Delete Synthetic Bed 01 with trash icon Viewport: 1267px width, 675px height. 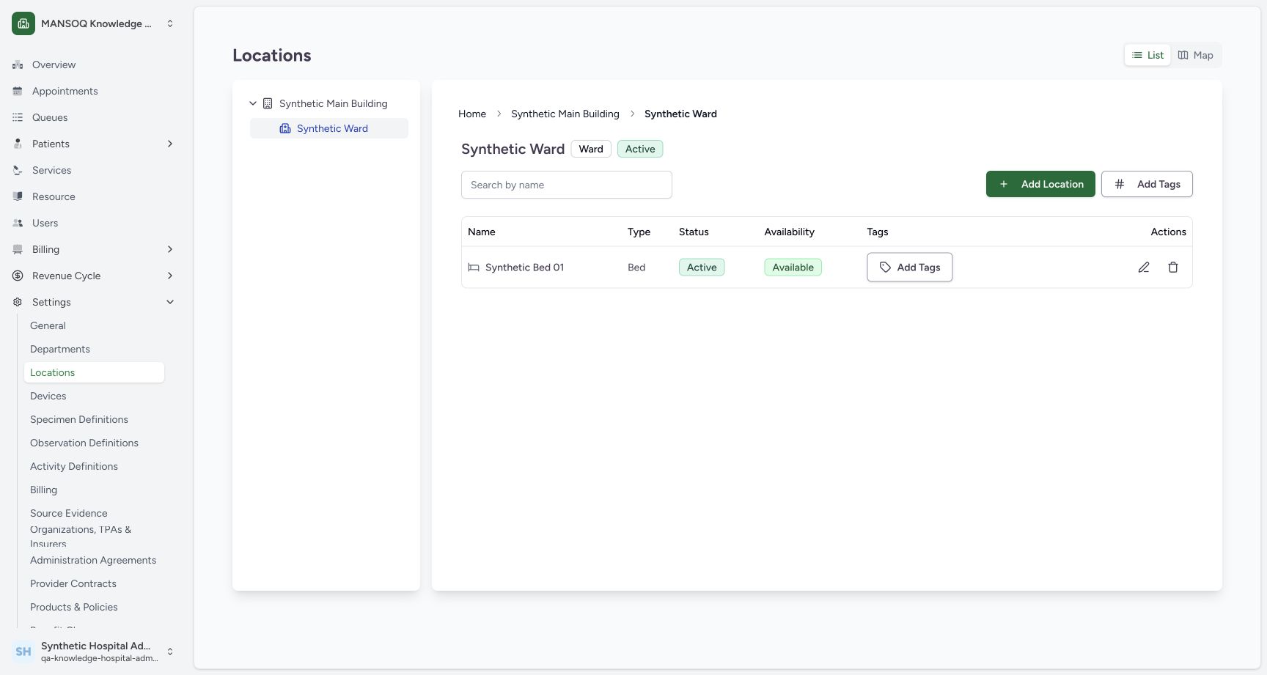pyautogui.click(x=1173, y=268)
